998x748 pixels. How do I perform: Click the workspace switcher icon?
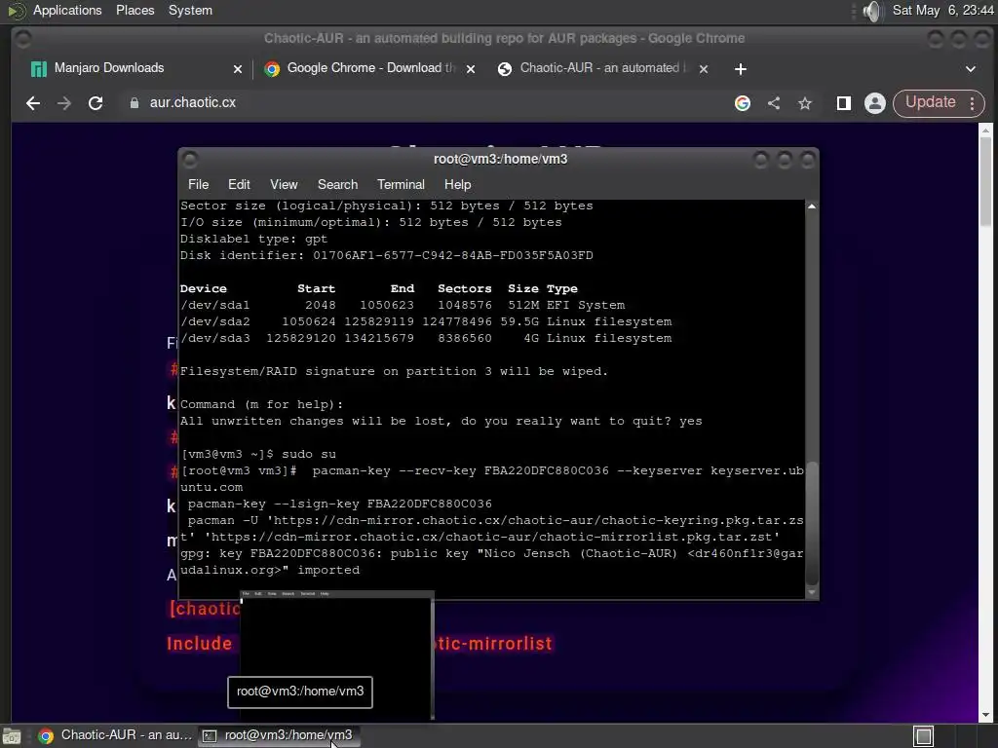923,736
